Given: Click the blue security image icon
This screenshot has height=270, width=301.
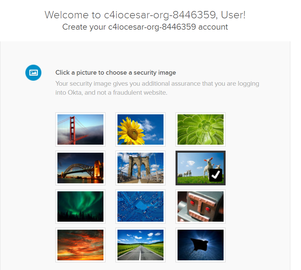Looking at the screenshot, I should (33, 73).
